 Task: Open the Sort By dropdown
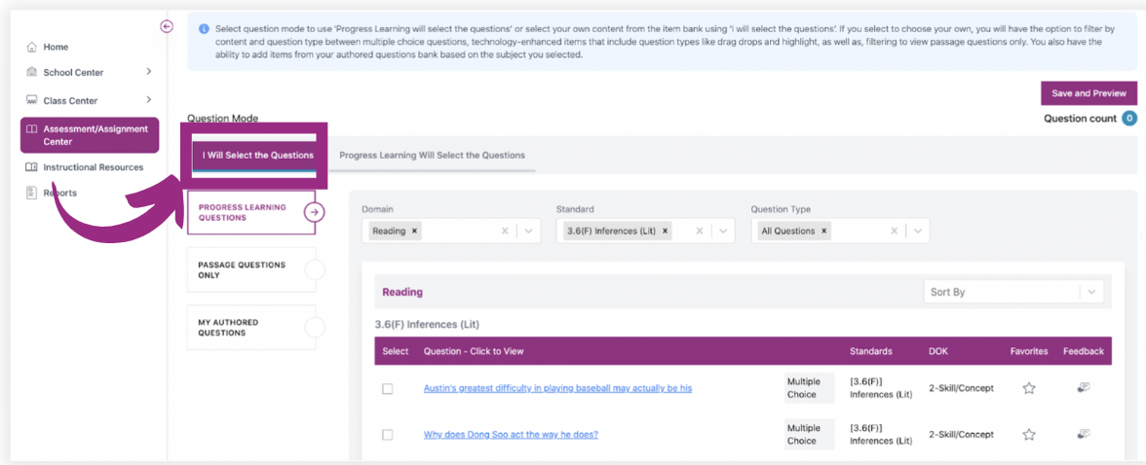(x=1013, y=292)
